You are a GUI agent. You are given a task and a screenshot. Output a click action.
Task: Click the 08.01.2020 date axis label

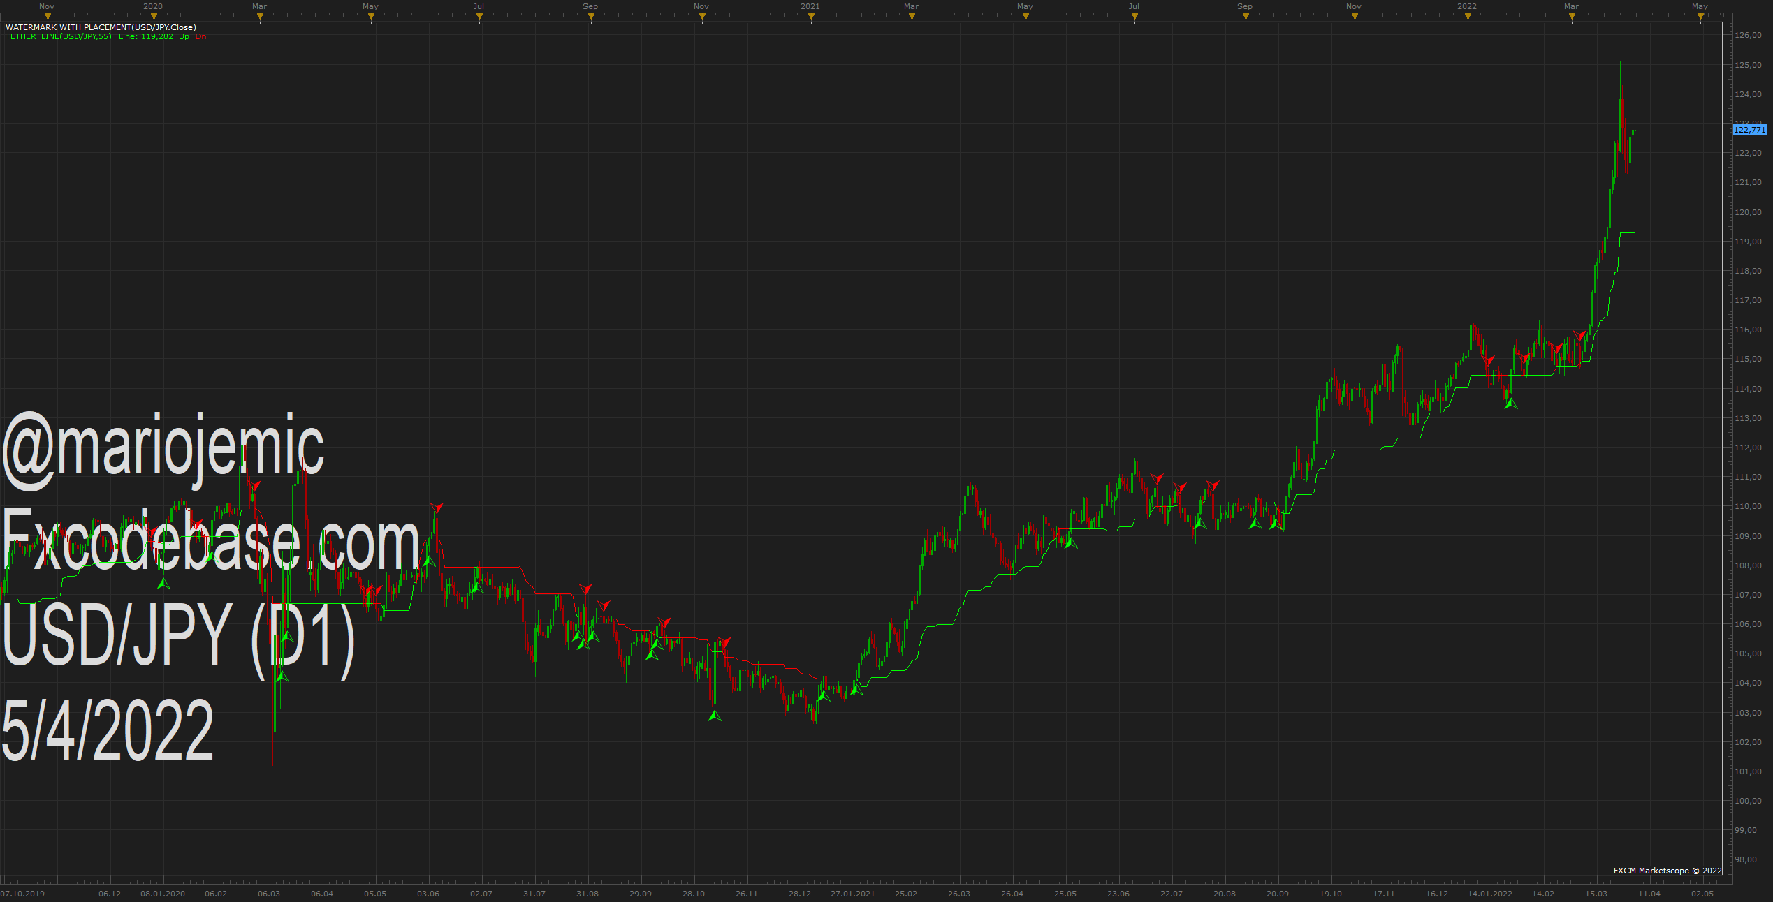(163, 894)
